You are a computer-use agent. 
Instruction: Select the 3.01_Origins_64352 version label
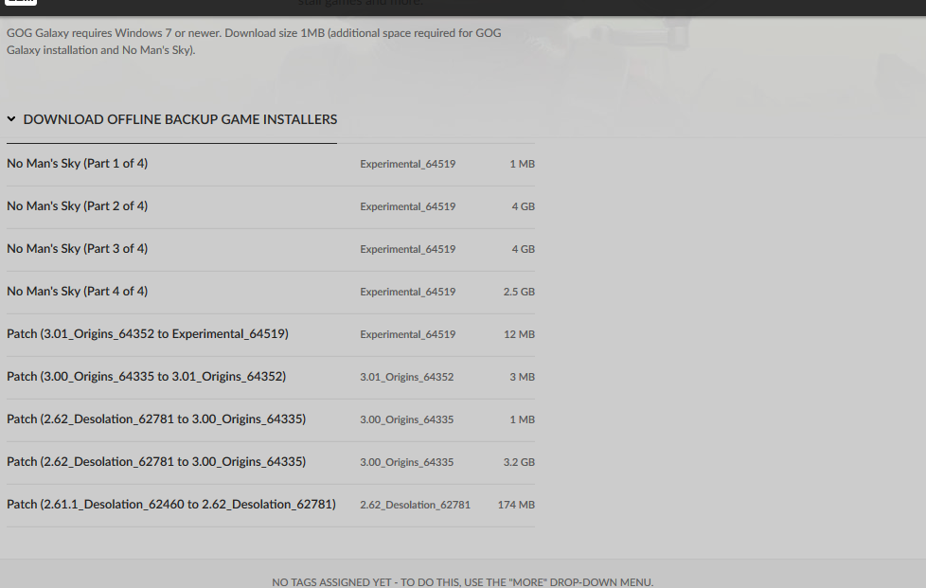pos(407,377)
